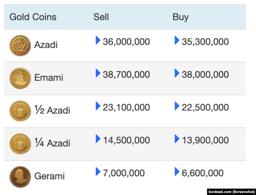Select Emami buy price 38,000,000
The width and height of the screenshot is (256, 195).
pyautogui.click(x=205, y=75)
